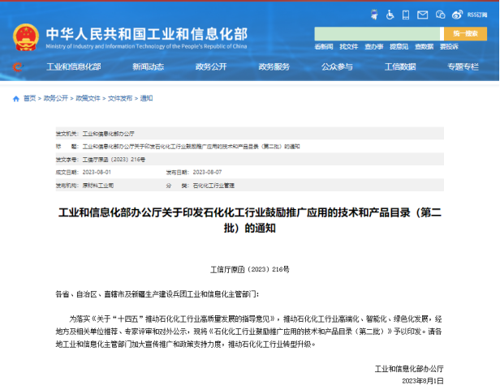Image resolution: width=500 pixels, height=385 pixels.
Task: Click the 发文字号 row document number
Action: tap(114, 160)
